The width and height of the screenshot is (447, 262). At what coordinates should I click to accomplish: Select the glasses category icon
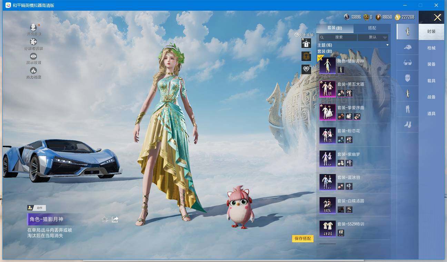[407, 62]
